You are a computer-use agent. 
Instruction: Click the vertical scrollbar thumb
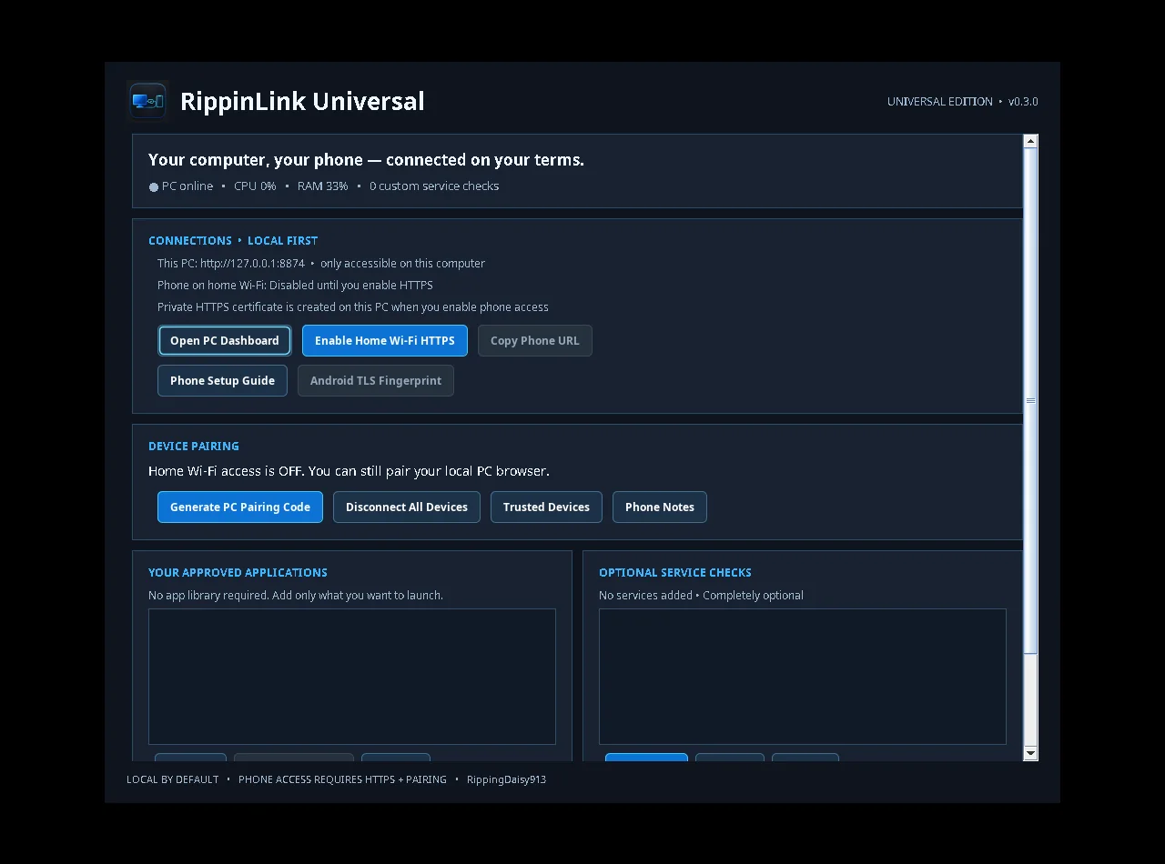1030,400
